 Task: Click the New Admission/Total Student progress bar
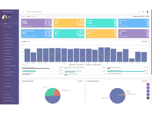coord(43,68)
